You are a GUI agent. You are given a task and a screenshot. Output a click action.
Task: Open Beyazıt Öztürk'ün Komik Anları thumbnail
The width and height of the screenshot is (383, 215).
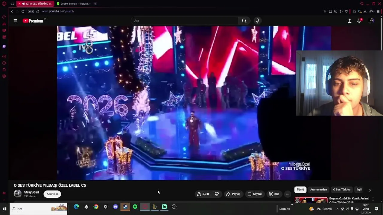click(311, 200)
